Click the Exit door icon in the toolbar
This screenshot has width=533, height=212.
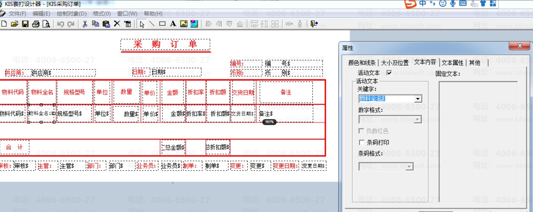pyautogui.click(x=314, y=24)
